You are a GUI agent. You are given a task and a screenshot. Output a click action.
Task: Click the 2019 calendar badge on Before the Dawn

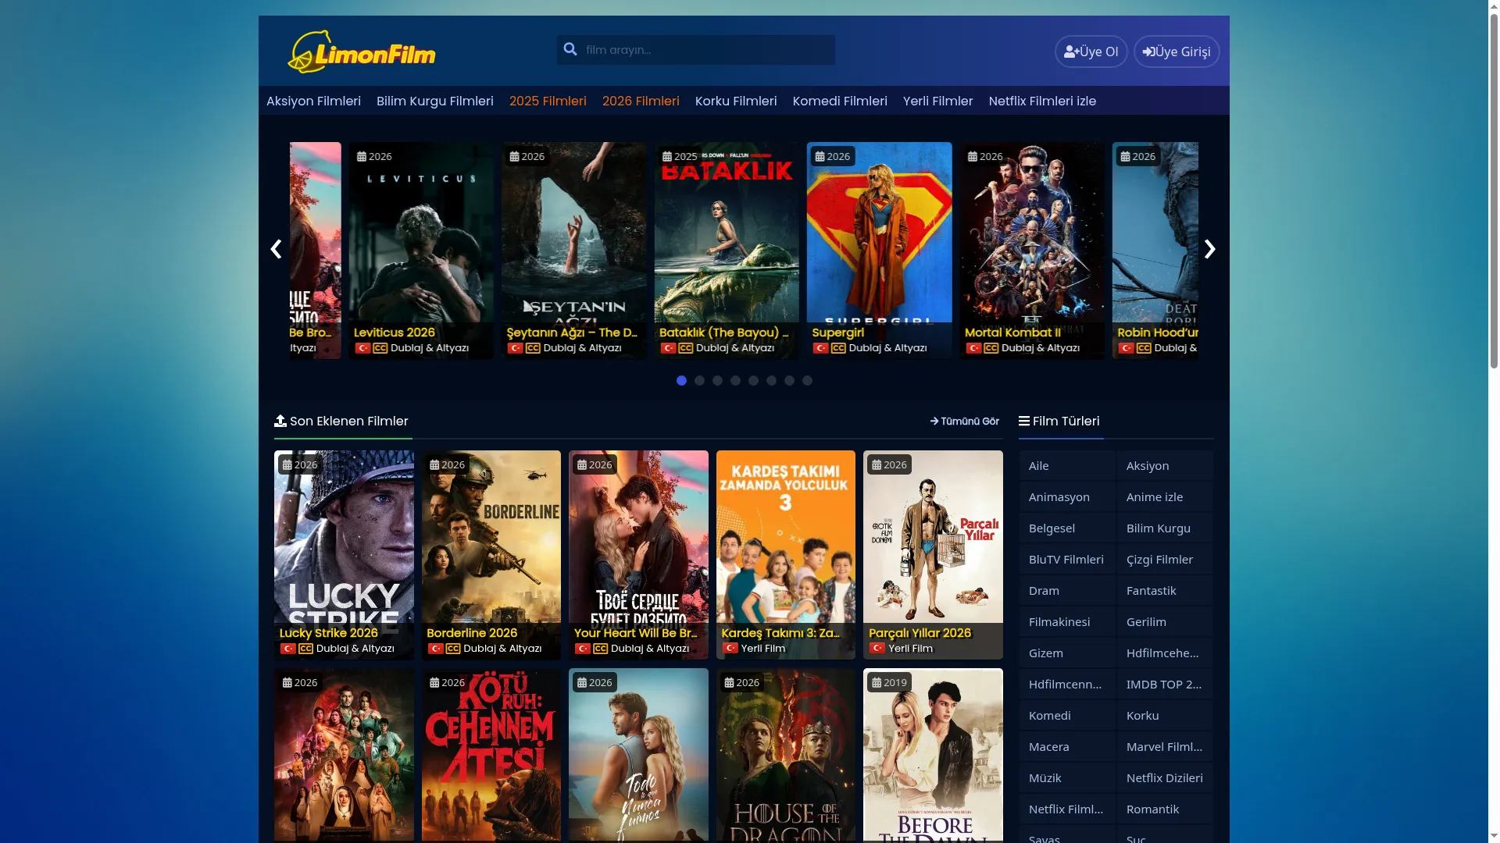pos(889,682)
